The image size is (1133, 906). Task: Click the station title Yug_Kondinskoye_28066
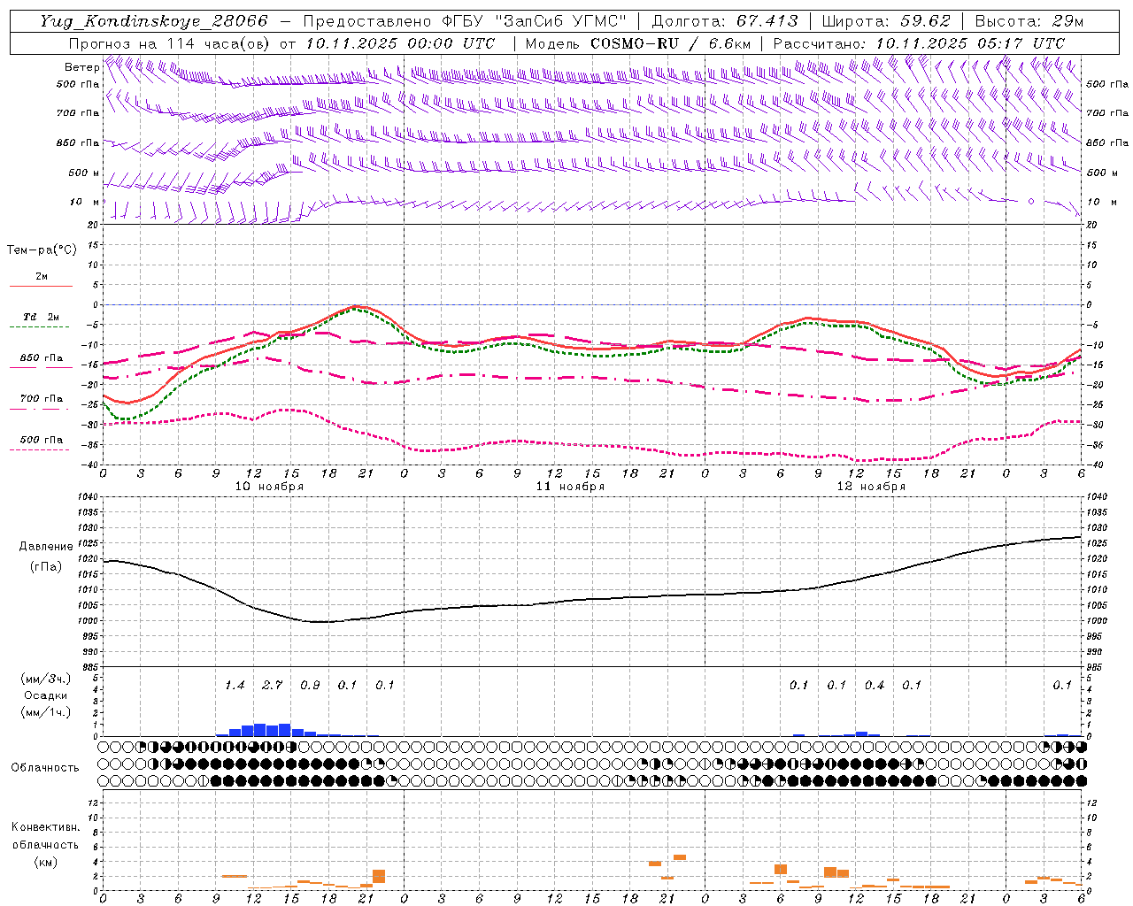click(x=153, y=21)
